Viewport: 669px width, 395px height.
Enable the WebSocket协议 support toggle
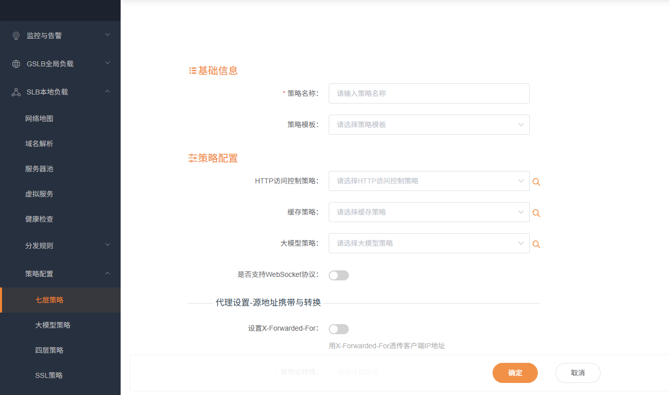click(x=338, y=275)
